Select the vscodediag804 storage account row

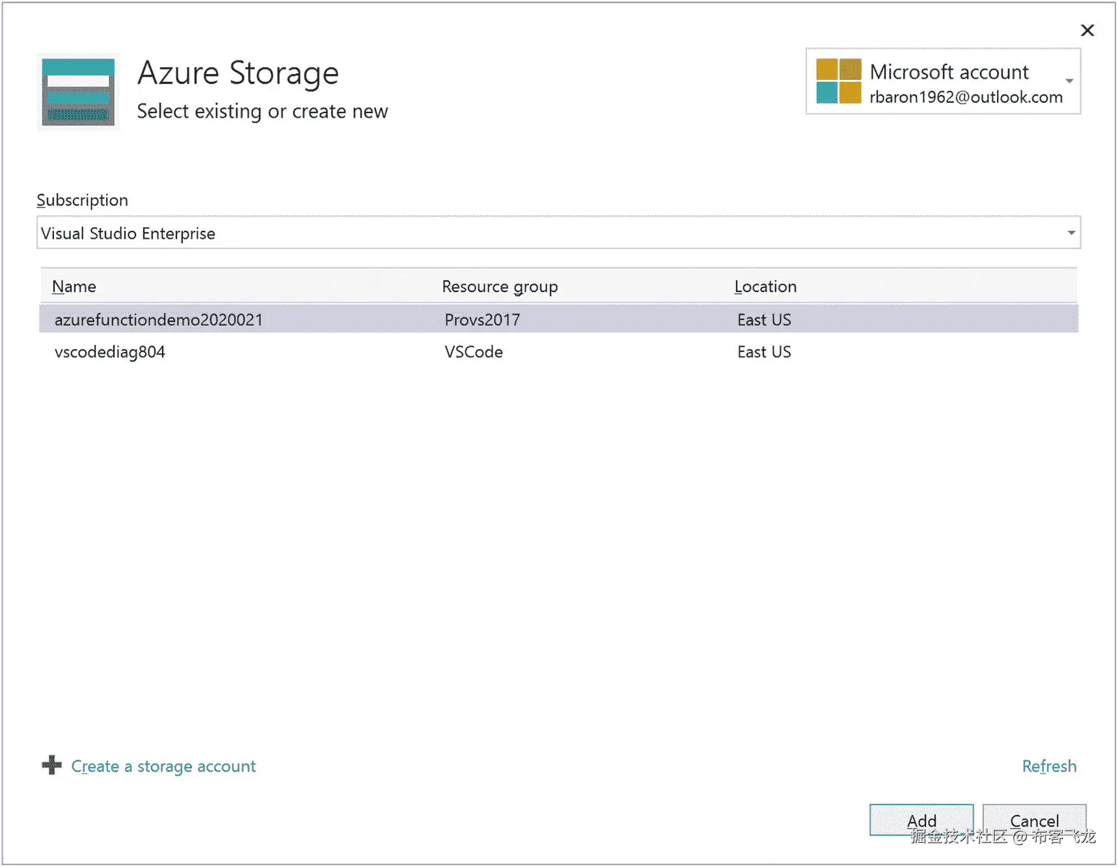point(110,353)
